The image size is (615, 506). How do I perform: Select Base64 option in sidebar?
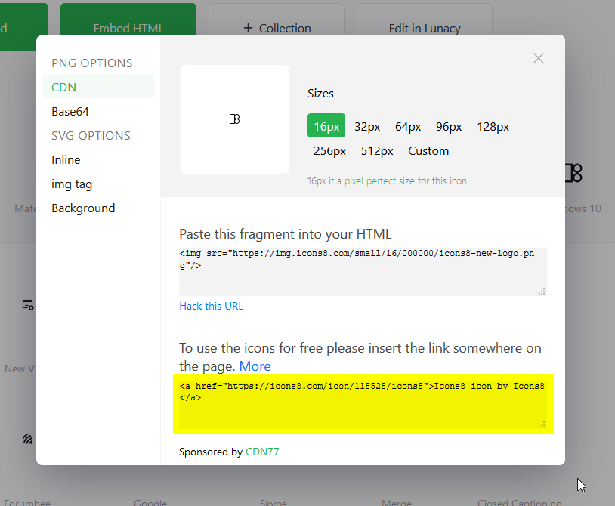click(x=70, y=112)
